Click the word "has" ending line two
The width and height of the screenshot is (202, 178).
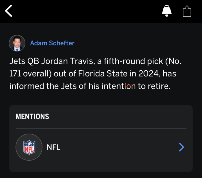point(169,74)
